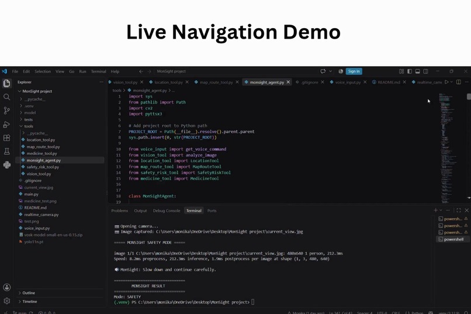Screen dimensions: 471x314
Task: Switch to the map_route_tool.py editor tab
Action: [216, 82]
